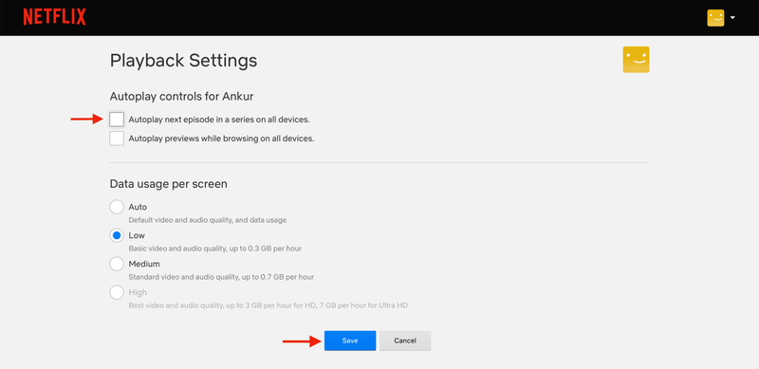Click 'Basic video and audio quality' description
Image resolution: width=759 pixels, height=369 pixels.
[215, 249]
